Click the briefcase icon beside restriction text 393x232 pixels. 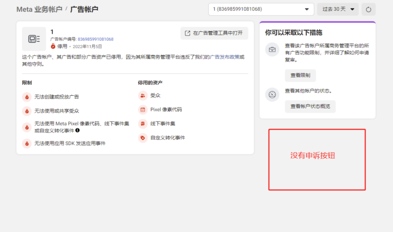pyautogui.click(x=272, y=50)
